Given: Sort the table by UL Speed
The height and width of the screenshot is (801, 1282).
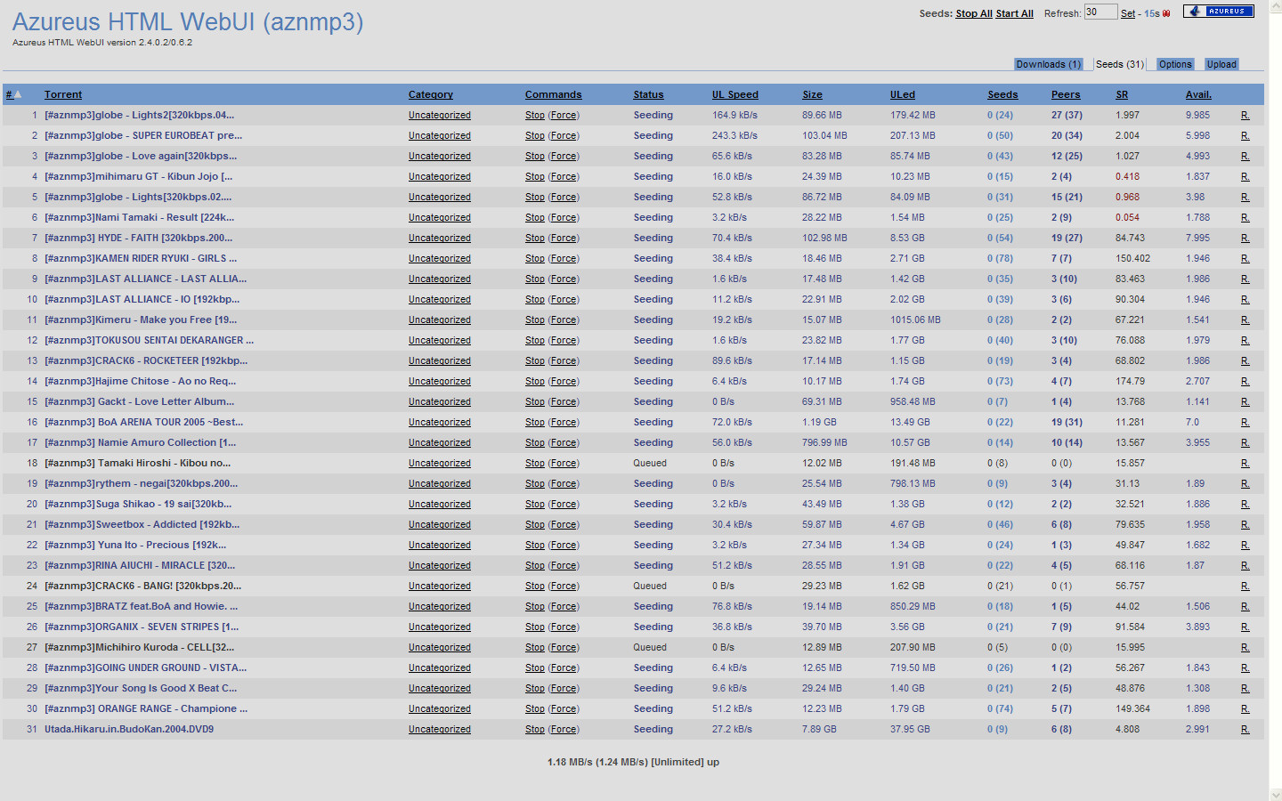Looking at the screenshot, I should [734, 94].
